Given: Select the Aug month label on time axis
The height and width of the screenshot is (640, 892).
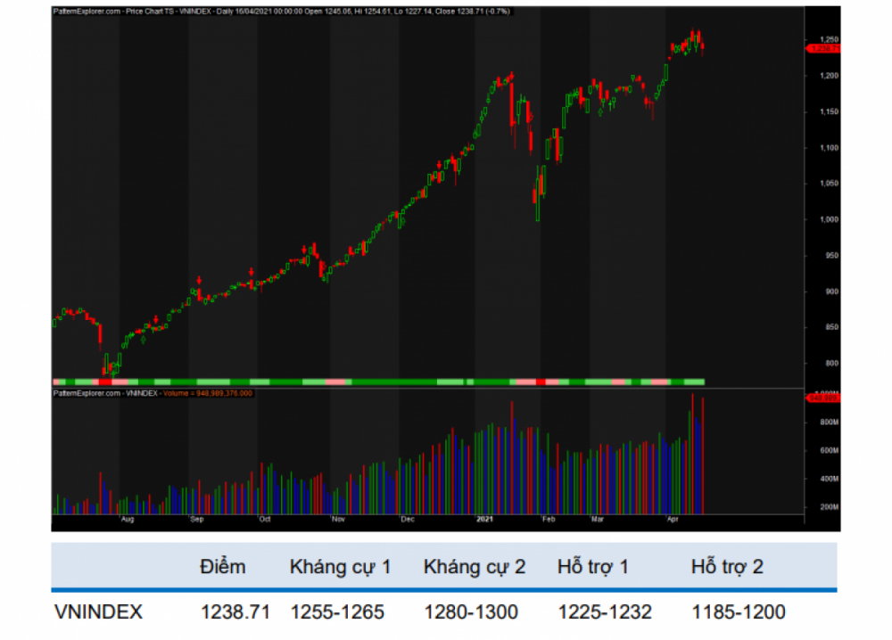Looking at the screenshot, I should pyautogui.click(x=128, y=518).
